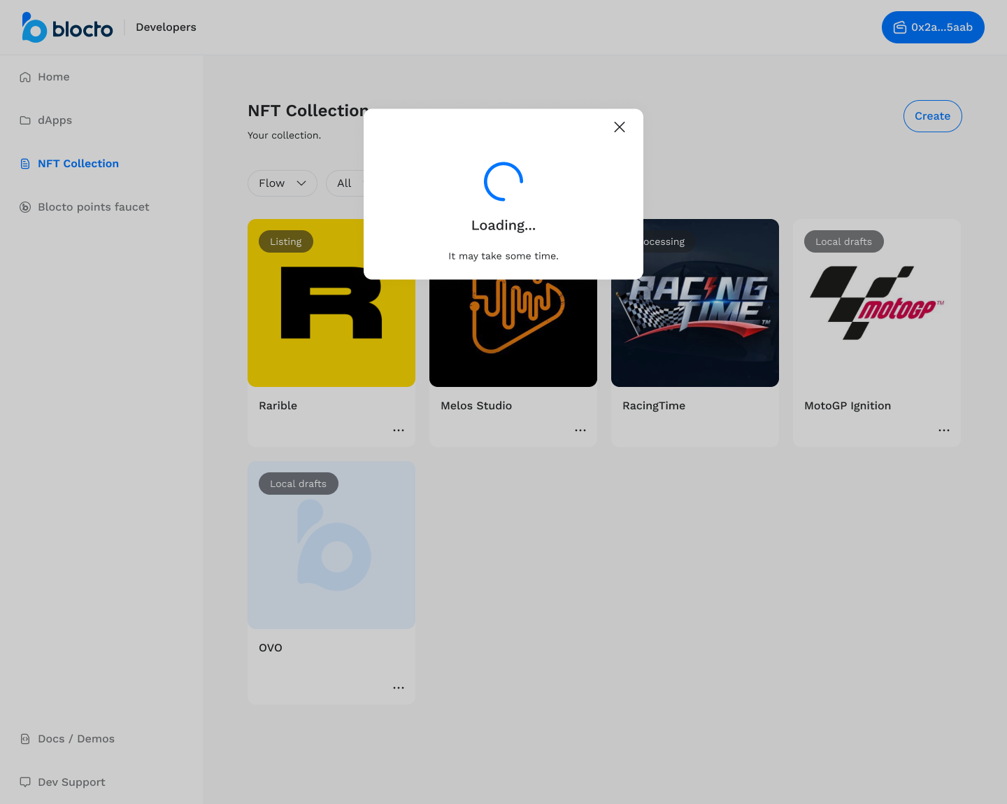Image resolution: width=1007 pixels, height=804 pixels.
Task: Click the Create button
Action: click(933, 116)
